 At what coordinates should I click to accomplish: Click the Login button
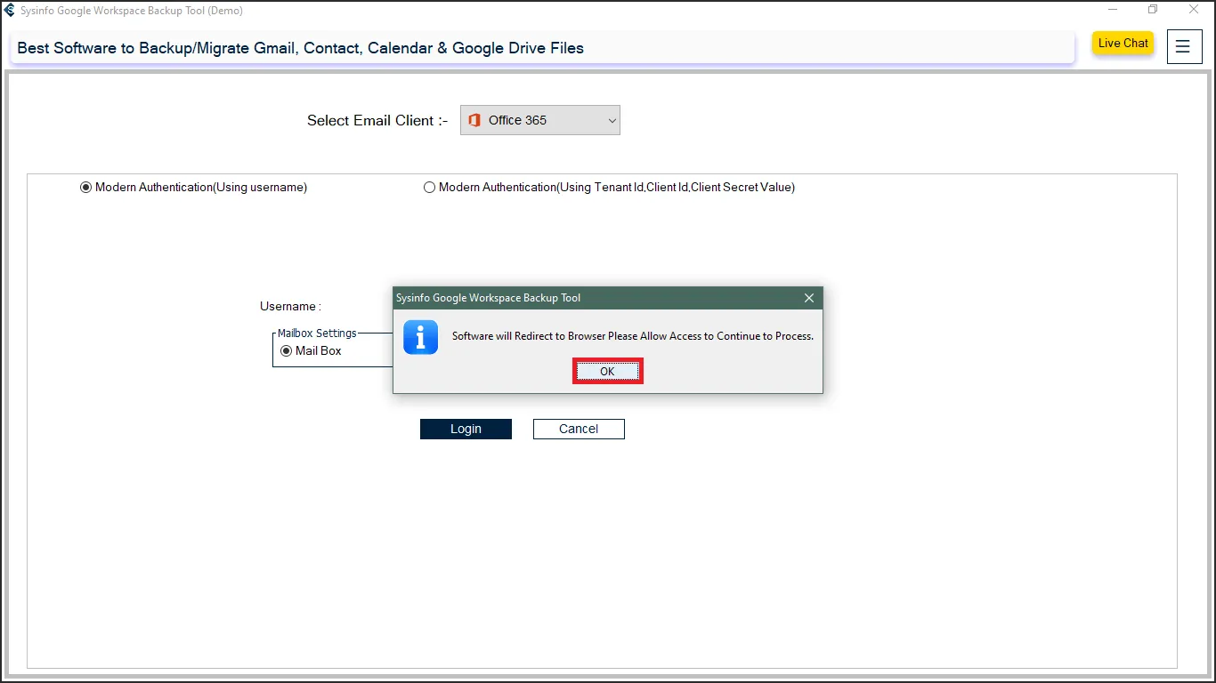[466, 429]
